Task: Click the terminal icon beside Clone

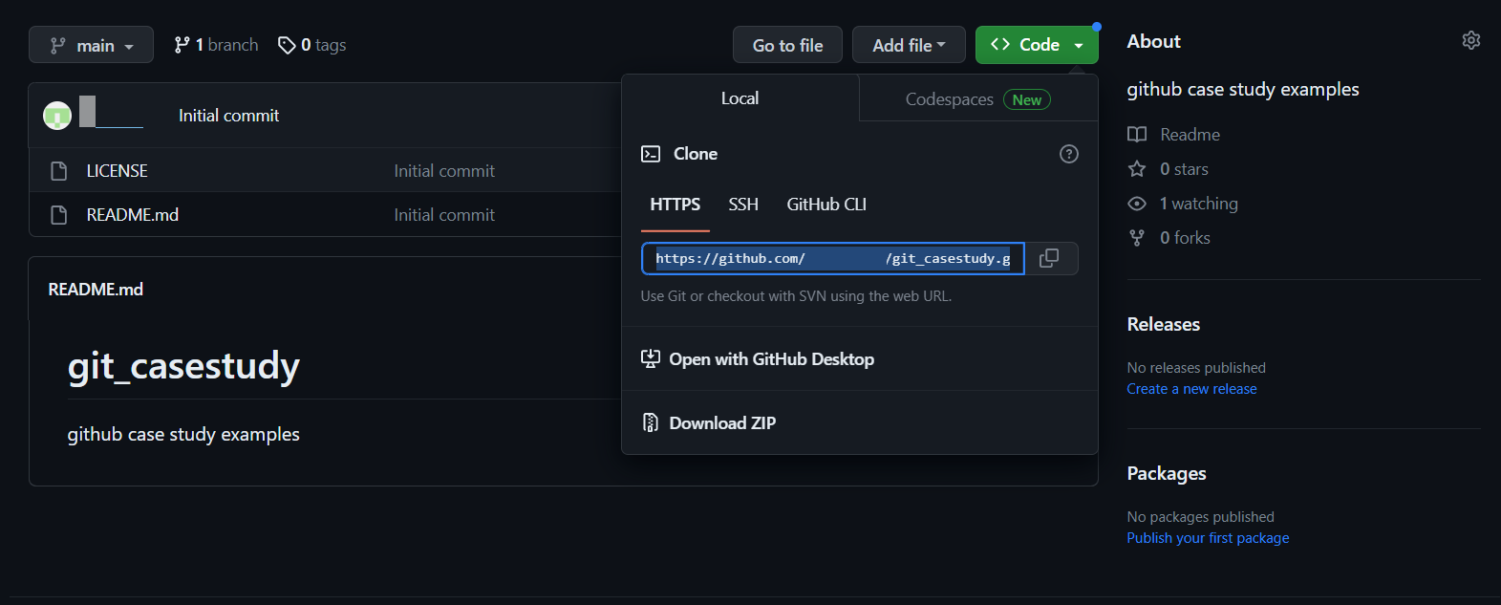Action: (651, 154)
